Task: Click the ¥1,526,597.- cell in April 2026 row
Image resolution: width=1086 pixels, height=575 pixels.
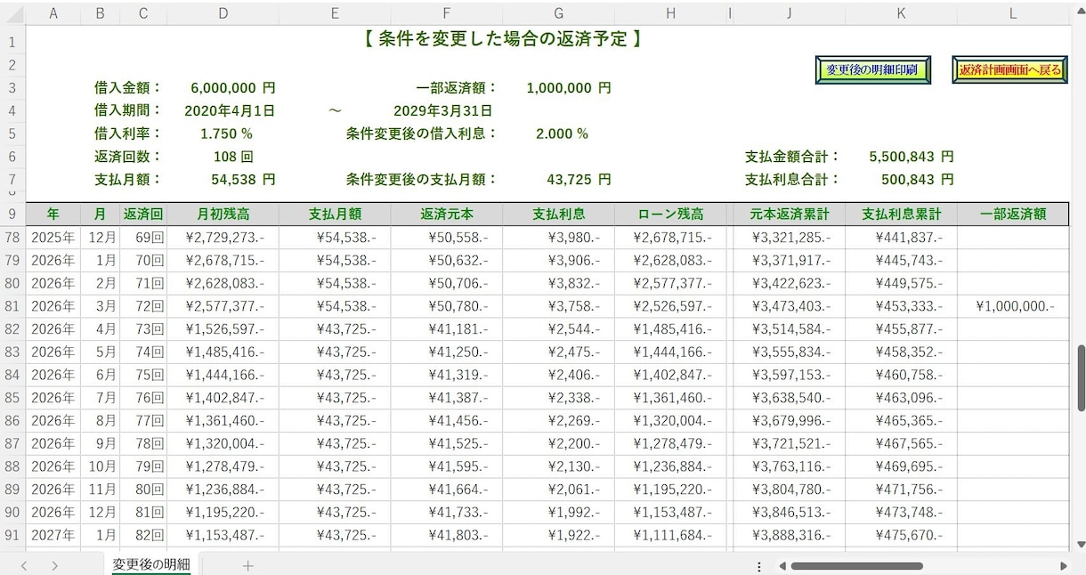Action: [x=223, y=329]
